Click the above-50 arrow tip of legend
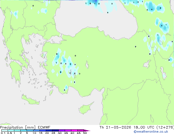174x134 pixels. 87,130
